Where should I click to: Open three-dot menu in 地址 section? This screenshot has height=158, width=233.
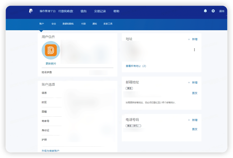click(194, 50)
